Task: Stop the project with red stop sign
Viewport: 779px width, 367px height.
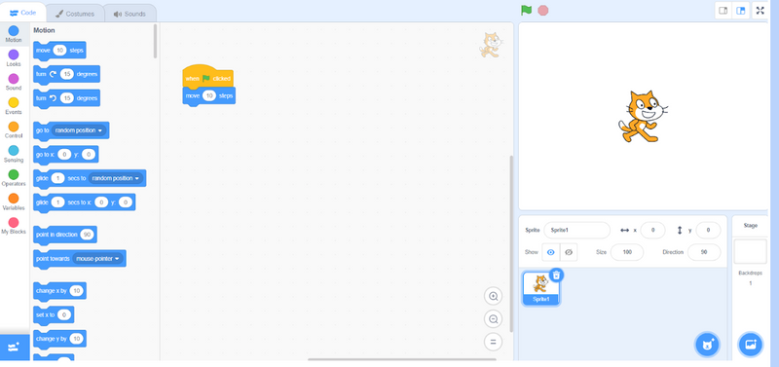Action: click(x=543, y=10)
